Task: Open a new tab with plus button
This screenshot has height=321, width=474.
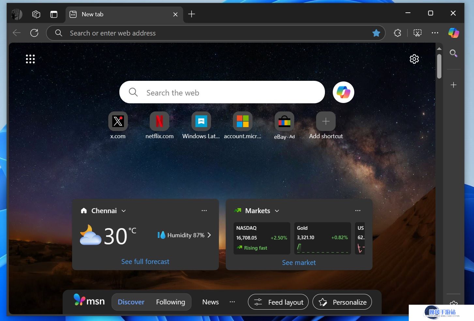Action: [x=192, y=14]
